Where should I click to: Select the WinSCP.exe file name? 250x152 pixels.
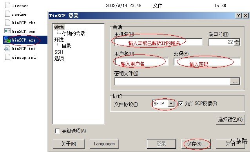click(24, 40)
